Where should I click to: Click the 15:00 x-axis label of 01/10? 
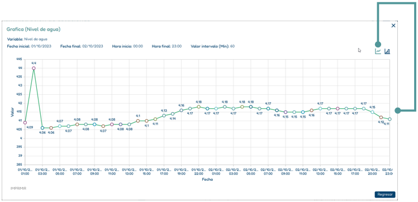click(x=146, y=171)
